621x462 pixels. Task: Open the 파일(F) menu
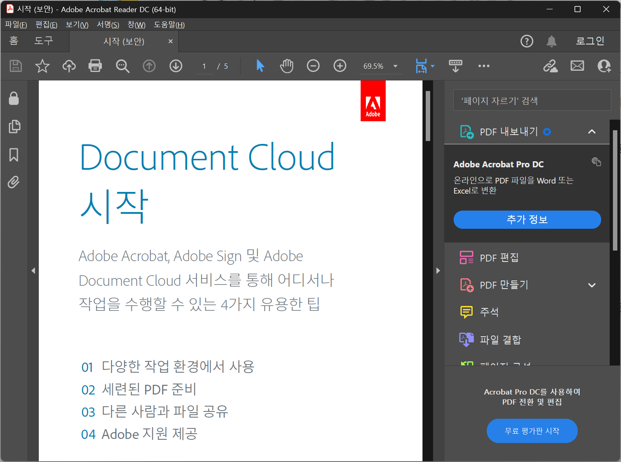16,25
